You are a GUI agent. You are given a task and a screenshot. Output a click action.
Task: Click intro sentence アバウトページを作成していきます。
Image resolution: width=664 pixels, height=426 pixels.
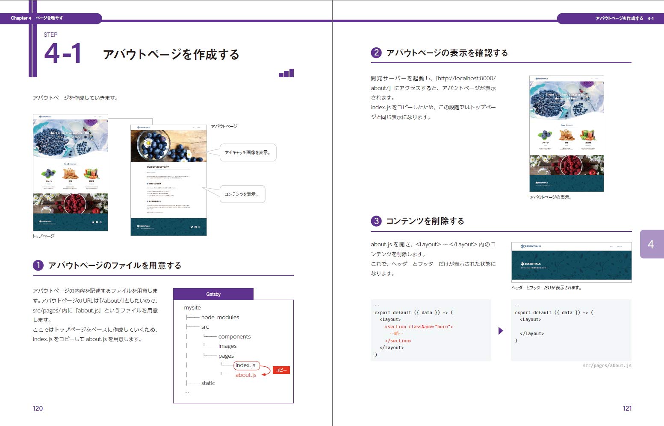pyautogui.click(x=76, y=98)
